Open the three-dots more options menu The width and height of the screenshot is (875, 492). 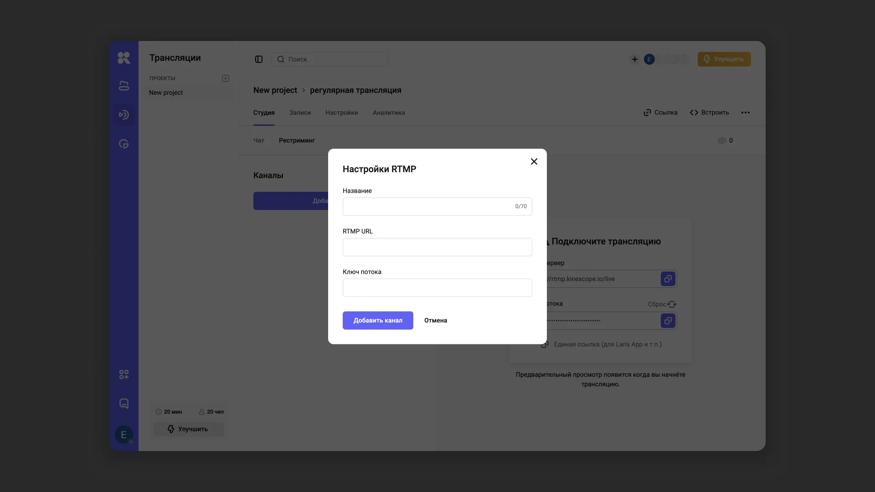(x=745, y=113)
